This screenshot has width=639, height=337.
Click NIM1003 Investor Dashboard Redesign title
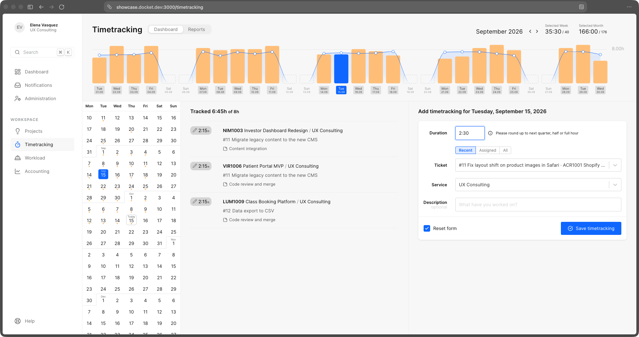point(265,130)
